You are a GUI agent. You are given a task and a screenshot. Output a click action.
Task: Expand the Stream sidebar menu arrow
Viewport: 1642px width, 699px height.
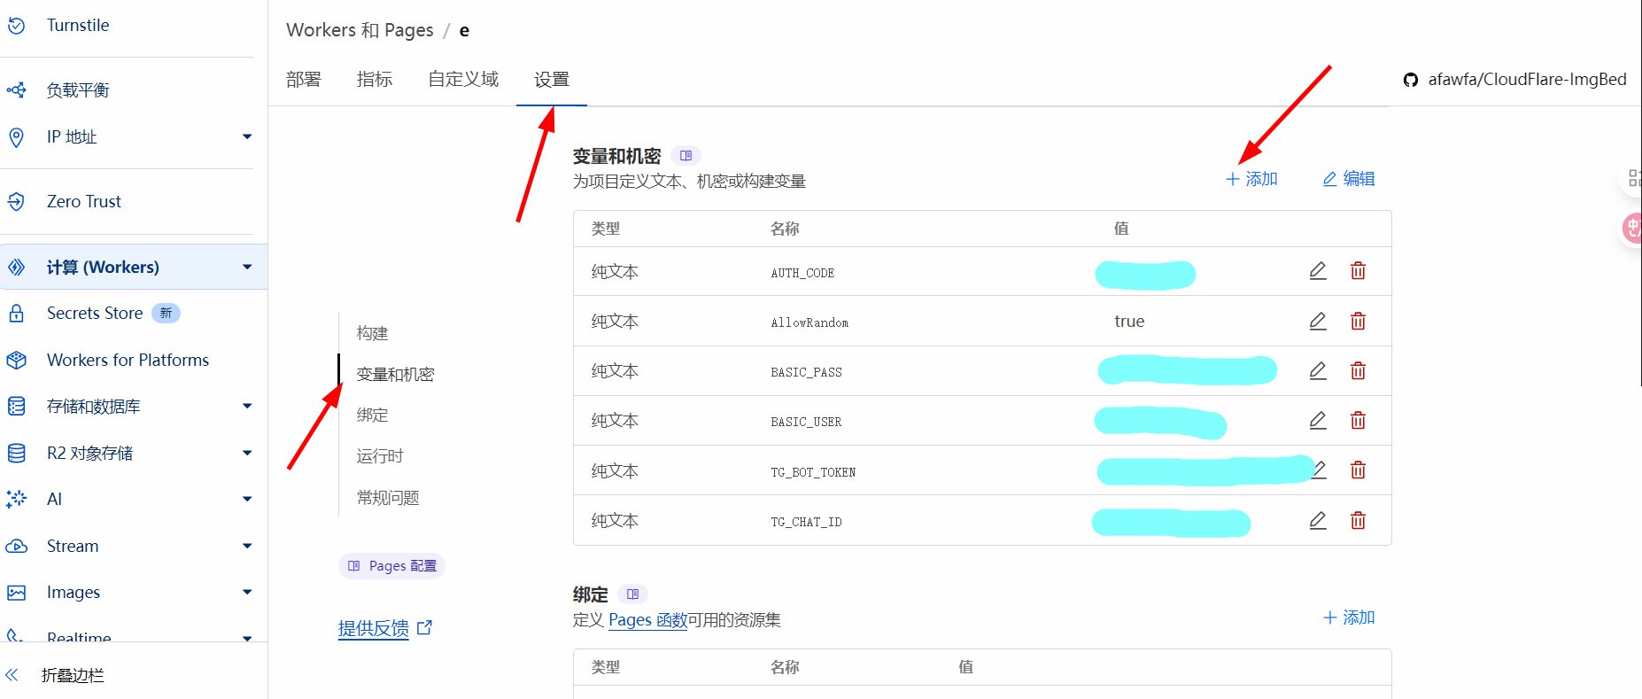[x=247, y=546]
